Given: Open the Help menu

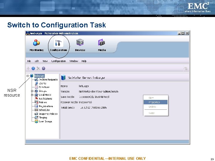Looking at the screenshot, I should pos(84,61).
